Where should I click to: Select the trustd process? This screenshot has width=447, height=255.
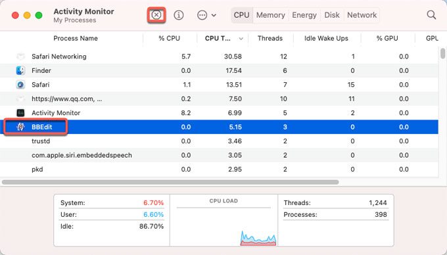[41, 141]
